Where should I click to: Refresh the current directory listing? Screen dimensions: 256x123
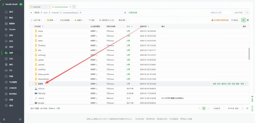pos(125,12)
